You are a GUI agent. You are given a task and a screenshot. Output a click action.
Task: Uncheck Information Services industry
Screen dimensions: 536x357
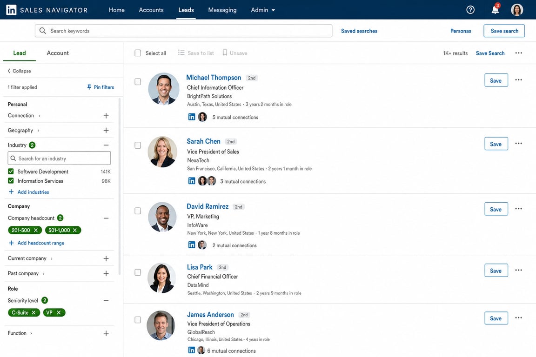coord(11,181)
